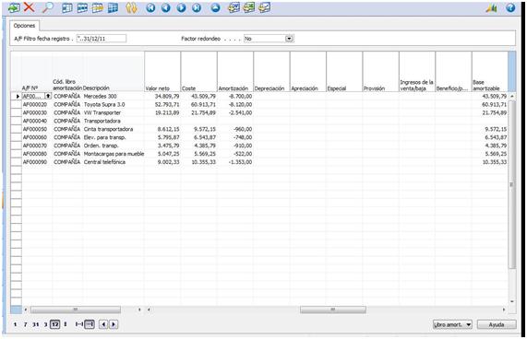Viewport: 527px width, 339px height.
Task: Click the third export icon after Excel
Action: pyautogui.click(x=265, y=7)
